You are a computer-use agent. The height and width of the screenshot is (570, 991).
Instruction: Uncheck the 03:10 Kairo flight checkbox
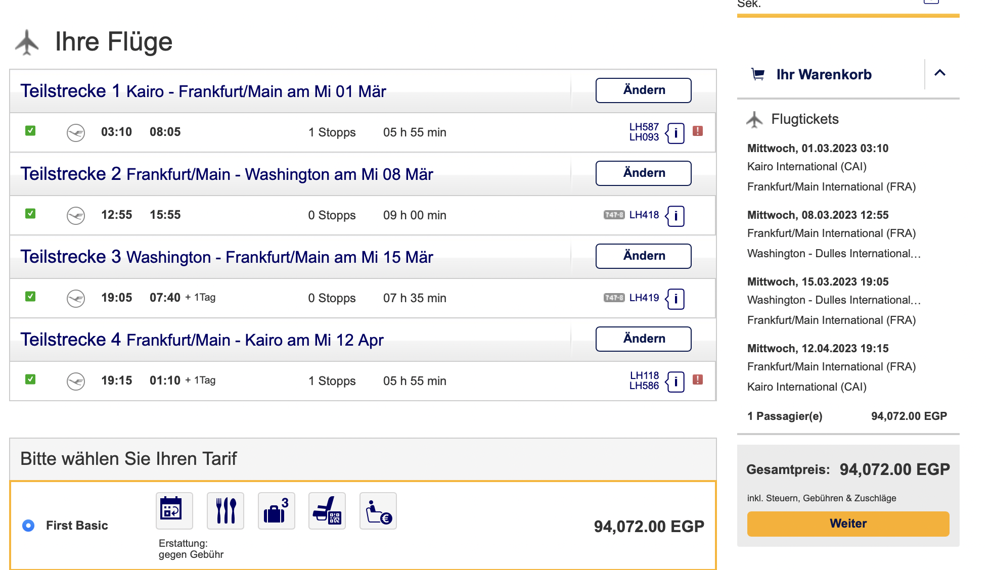(30, 131)
